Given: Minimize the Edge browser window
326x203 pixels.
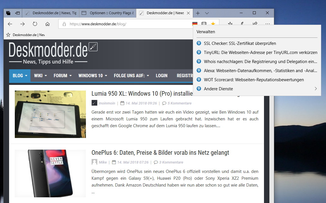Looking at the screenshot, I should (241, 13).
